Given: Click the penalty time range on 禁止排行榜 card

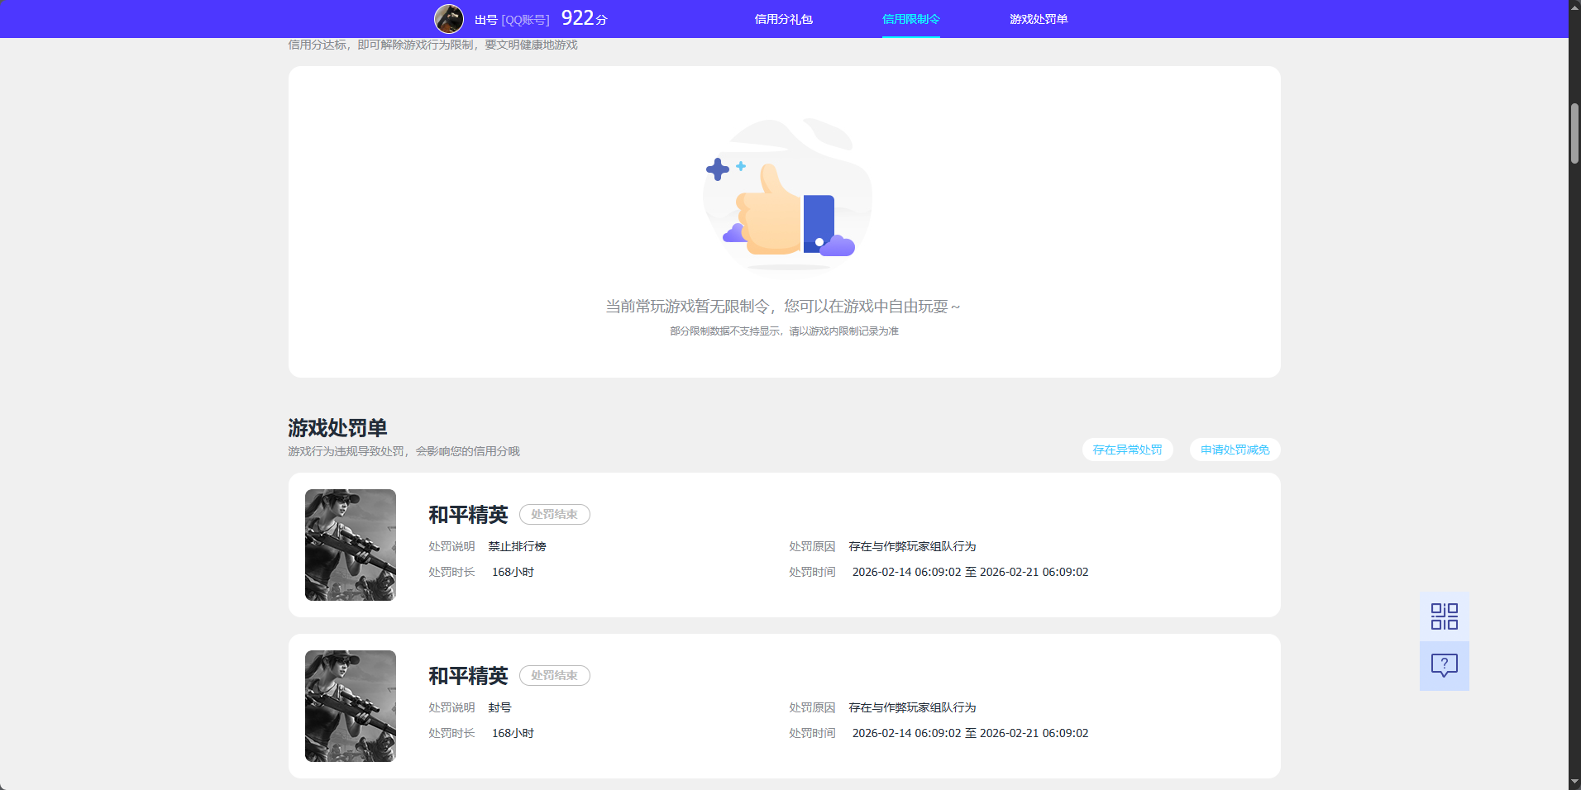Looking at the screenshot, I should point(970,572).
